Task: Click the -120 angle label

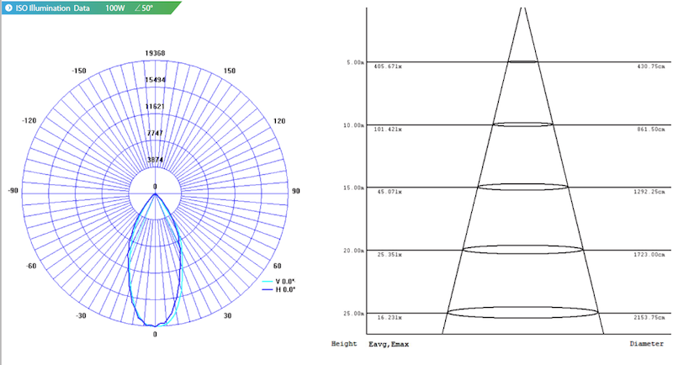Action: pos(29,121)
